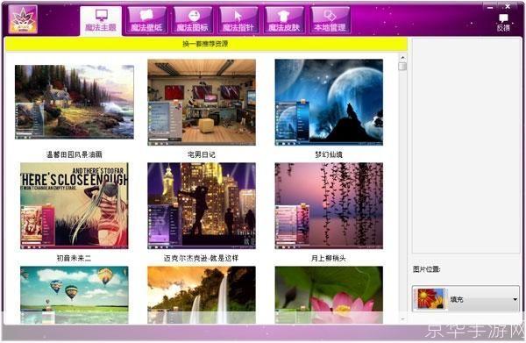Pick the 梦幻仙境 wolf moon theme
Viewport: 526px width, 343px height.
(x=329, y=103)
